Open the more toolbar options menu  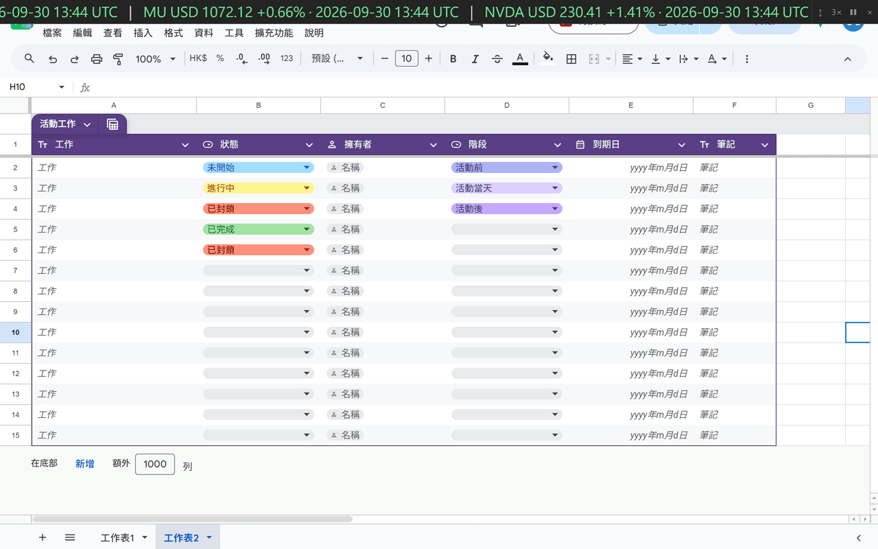[747, 59]
